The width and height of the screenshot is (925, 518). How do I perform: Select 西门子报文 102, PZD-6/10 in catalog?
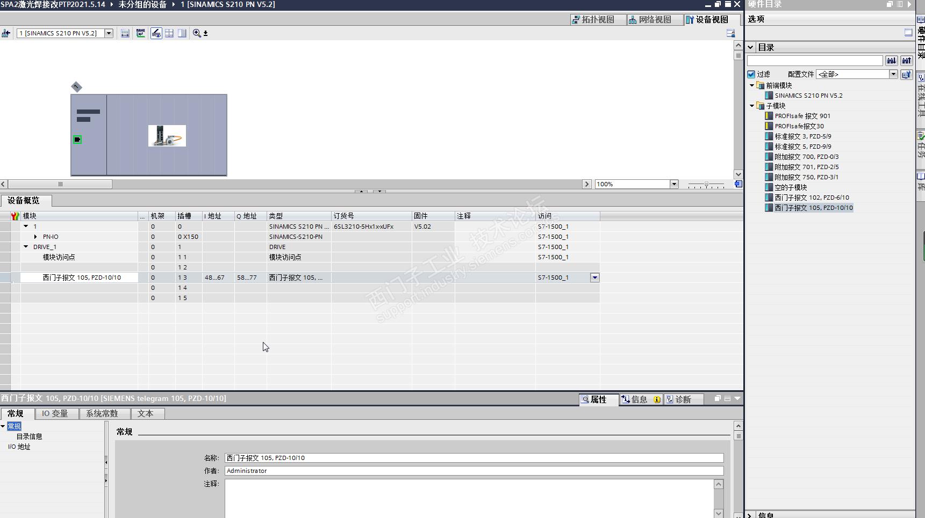(812, 198)
